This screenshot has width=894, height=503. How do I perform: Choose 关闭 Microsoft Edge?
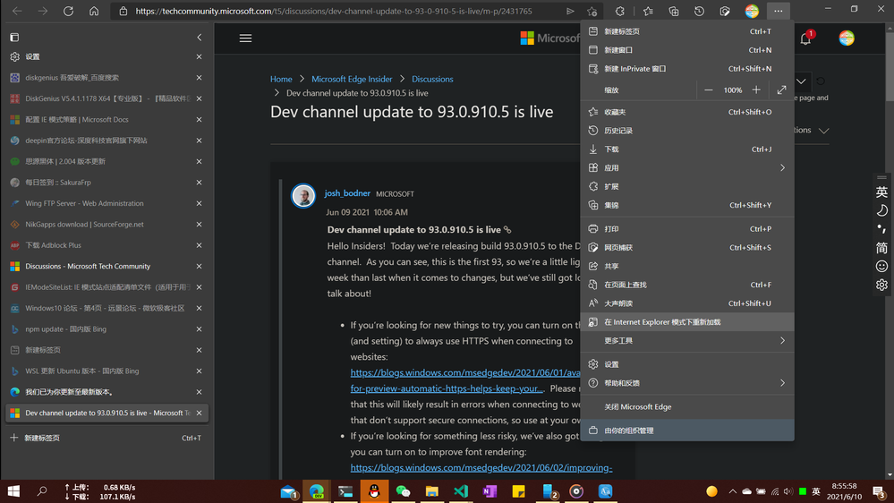[687, 407]
